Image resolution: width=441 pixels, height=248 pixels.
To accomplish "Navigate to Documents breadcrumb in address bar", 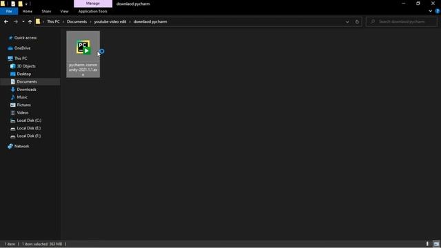I will (x=76, y=21).
